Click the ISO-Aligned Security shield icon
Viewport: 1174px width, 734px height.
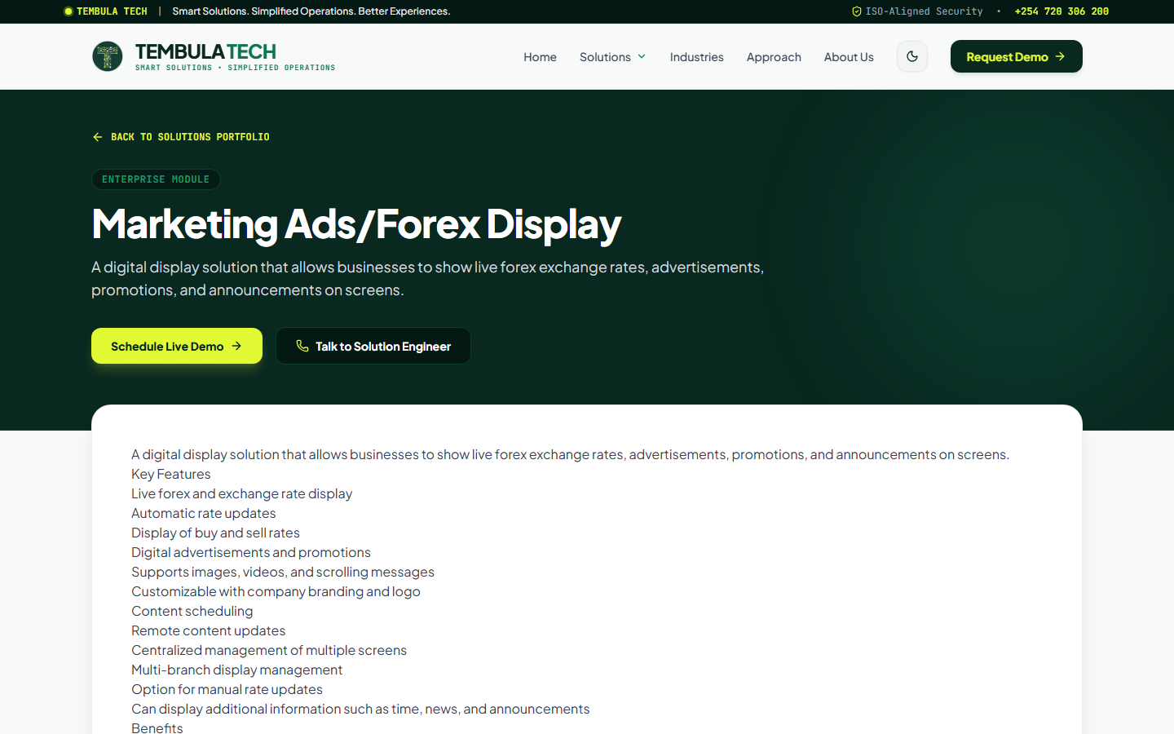click(857, 11)
